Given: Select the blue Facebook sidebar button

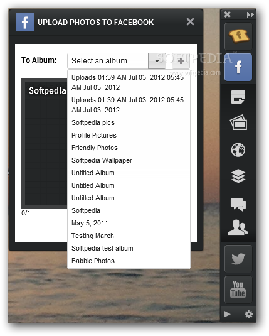Looking at the screenshot, I should (238, 67).
